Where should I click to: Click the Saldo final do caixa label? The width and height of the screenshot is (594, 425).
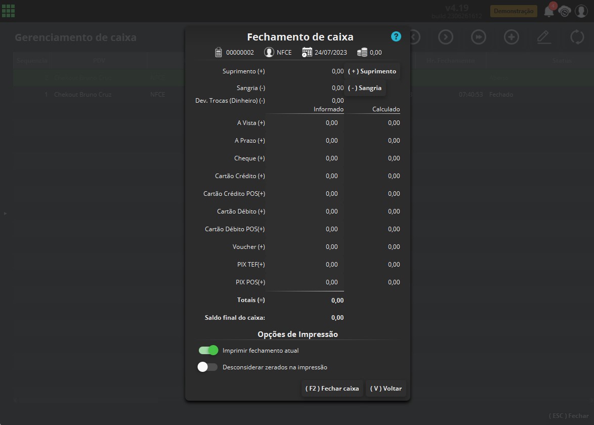pos(235,317)
